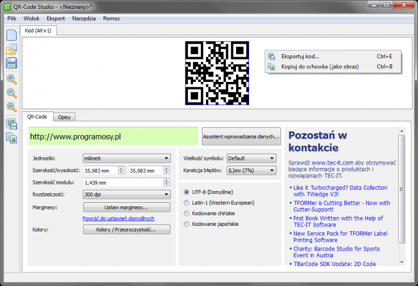Viewport: 418px width, 286px height.
Task: Click the news panel scrollbar thumb
Action: point(402,189)
